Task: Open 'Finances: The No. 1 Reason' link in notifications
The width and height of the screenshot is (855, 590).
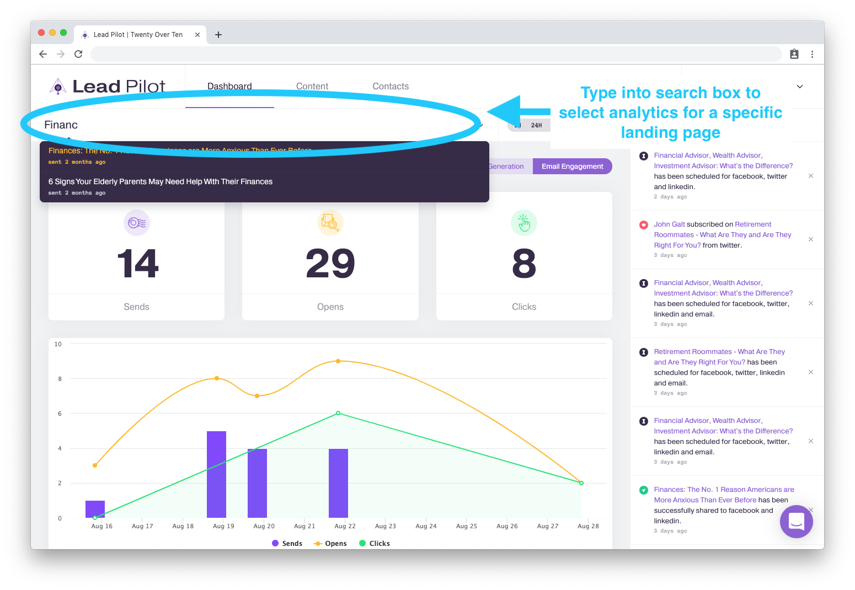Action: (x=724, y=495)
